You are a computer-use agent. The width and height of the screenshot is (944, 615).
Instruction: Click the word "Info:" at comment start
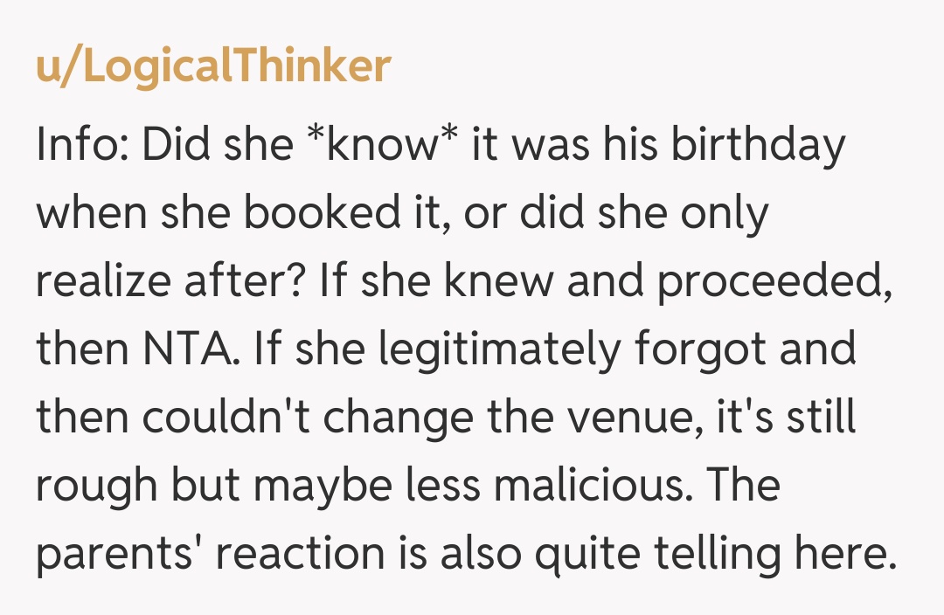click(x=82, y=145)
